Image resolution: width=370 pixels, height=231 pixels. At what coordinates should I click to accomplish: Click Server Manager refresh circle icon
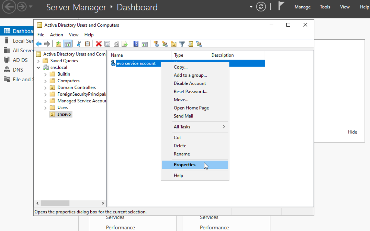pyautogui.click(x=261, y=7)
